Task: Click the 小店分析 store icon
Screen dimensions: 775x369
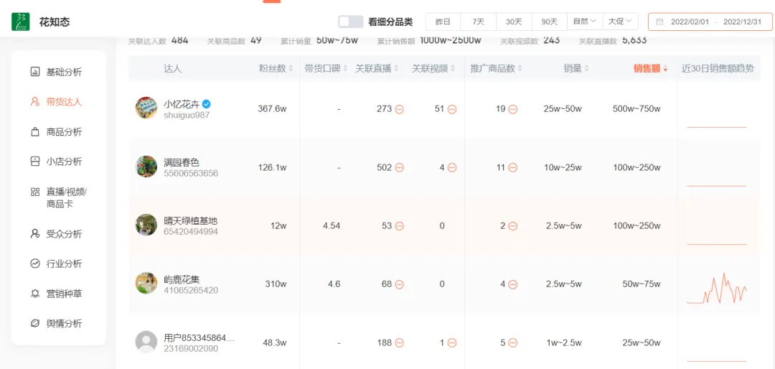Action: pos(34,162)
